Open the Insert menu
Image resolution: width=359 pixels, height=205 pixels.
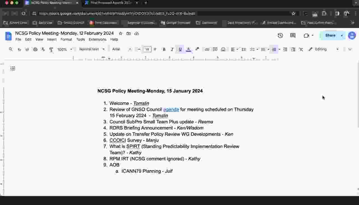coord(52,39)
